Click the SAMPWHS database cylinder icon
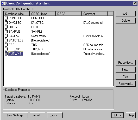138x120 pixels. click(x=6, y=36)
